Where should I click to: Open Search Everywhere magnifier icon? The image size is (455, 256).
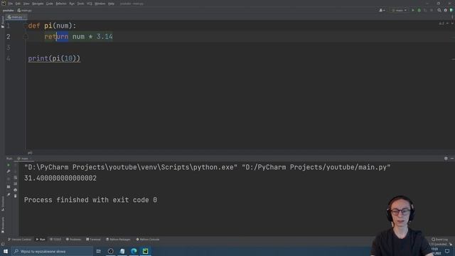coord(439,10)
